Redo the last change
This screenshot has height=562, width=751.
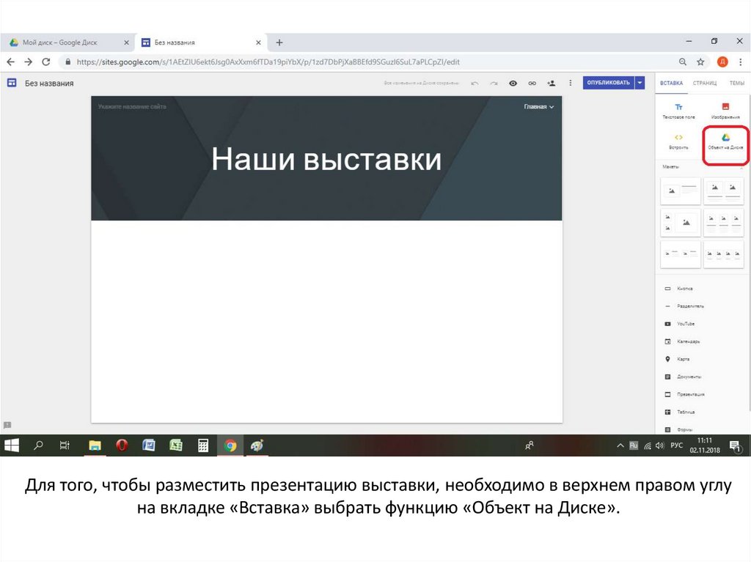pyautogui.click(x=494, y=84)
